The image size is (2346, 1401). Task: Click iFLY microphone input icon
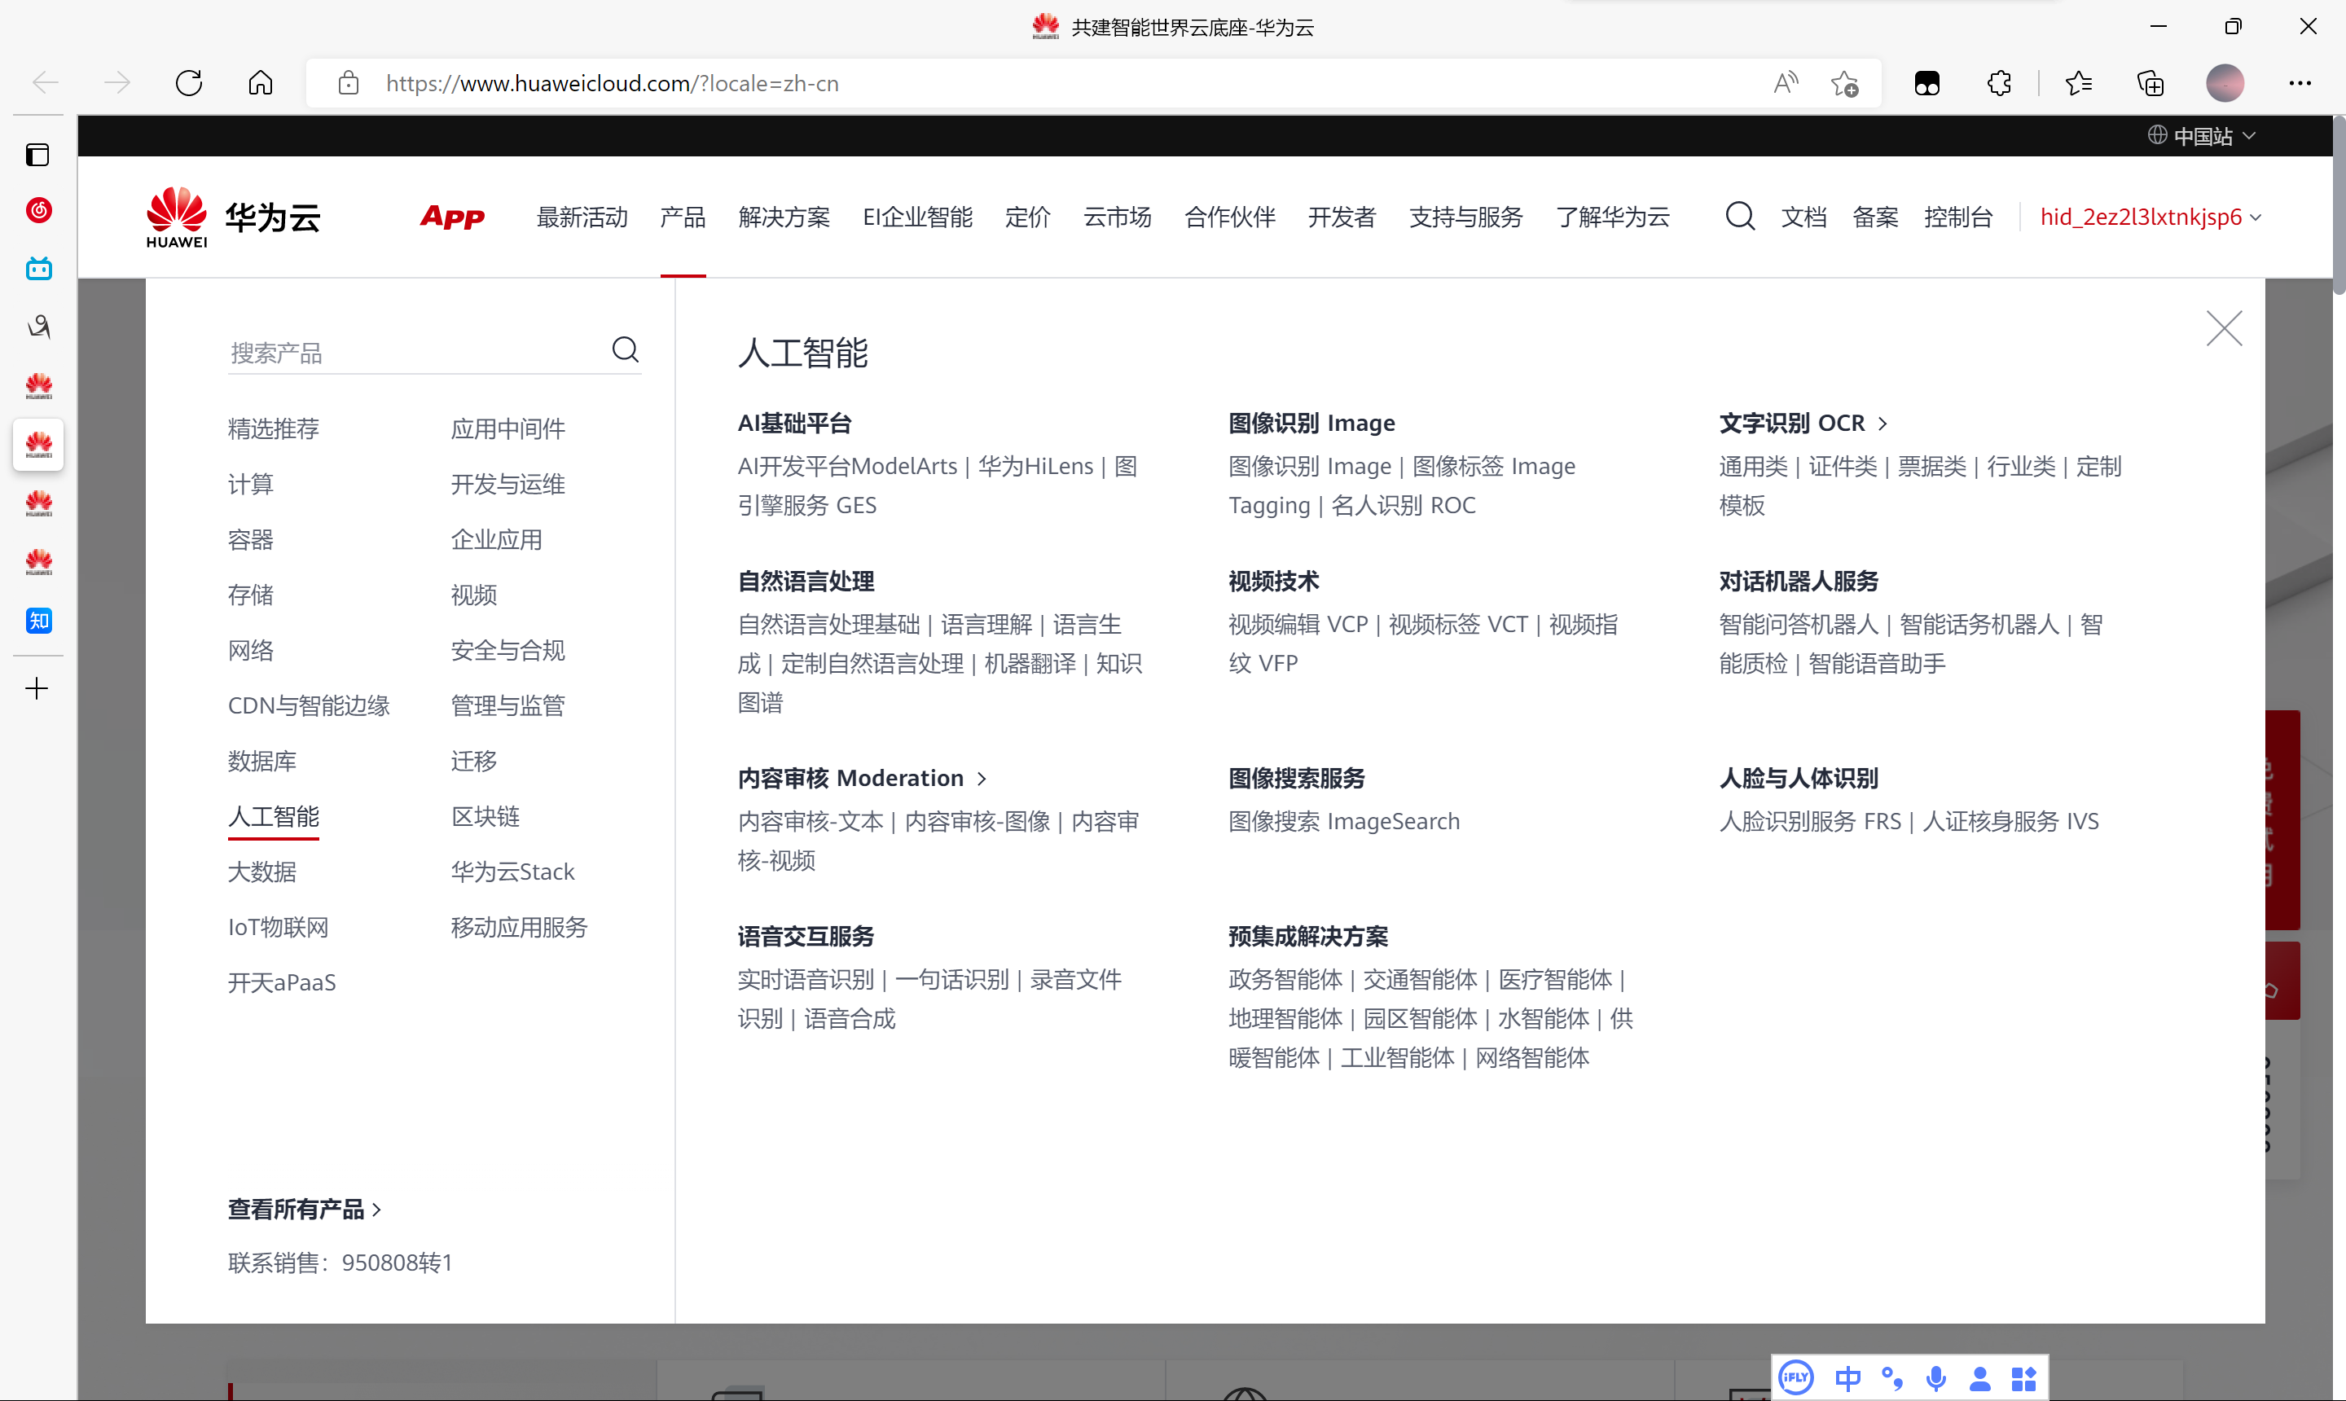point(1935,1378)
